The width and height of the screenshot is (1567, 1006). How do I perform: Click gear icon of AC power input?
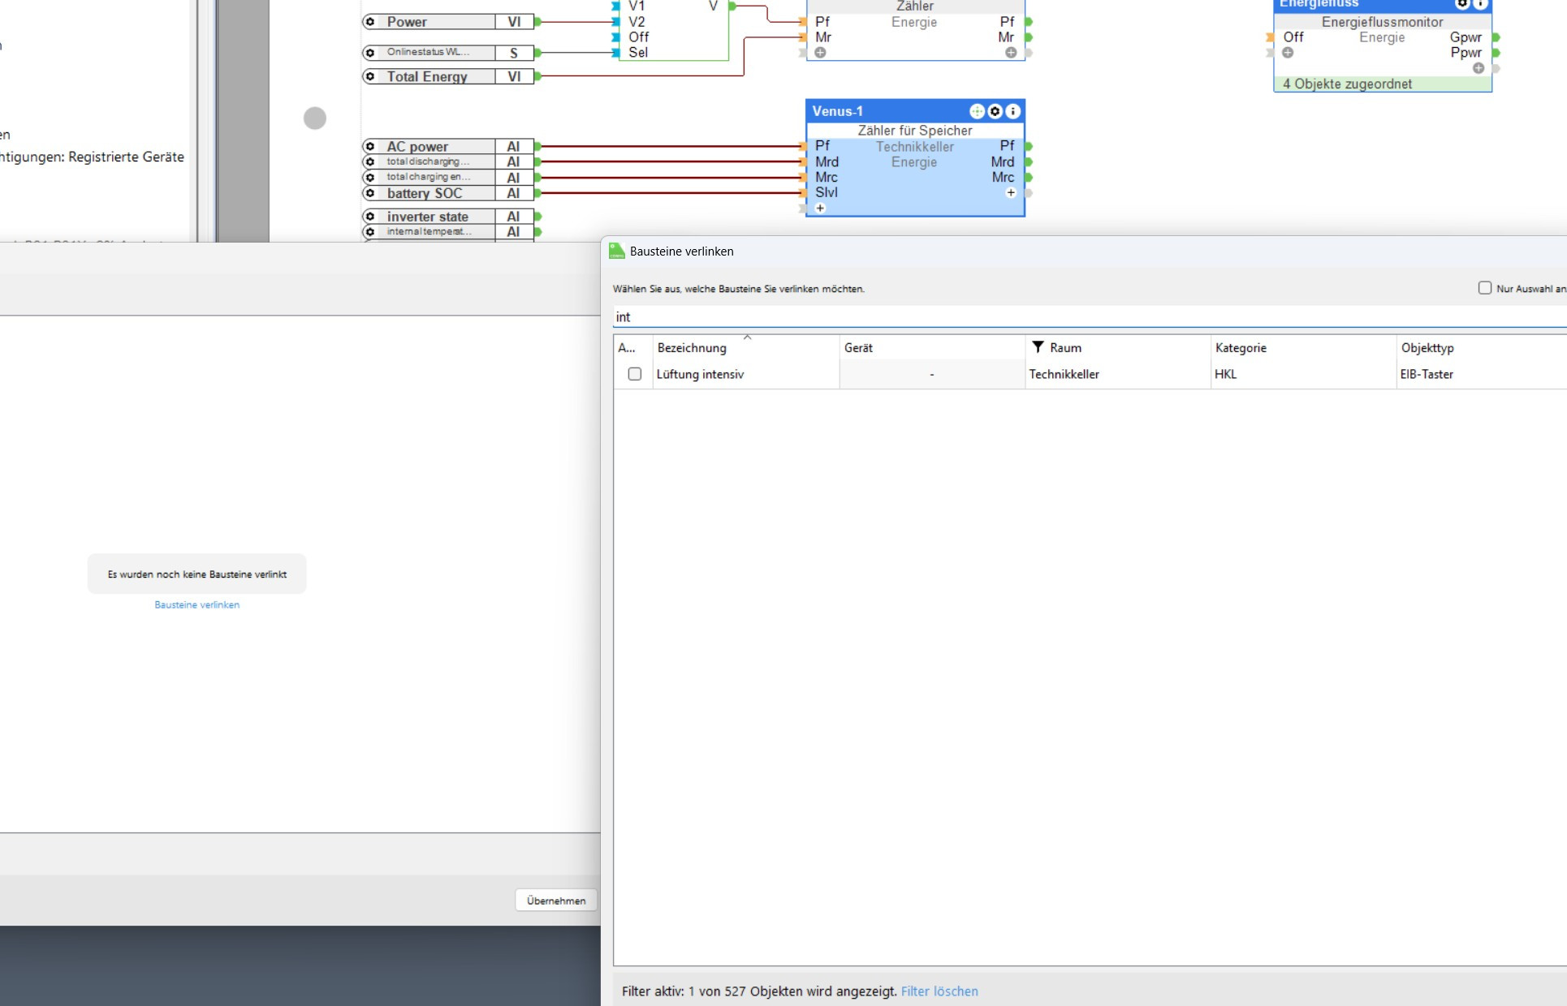370,147
